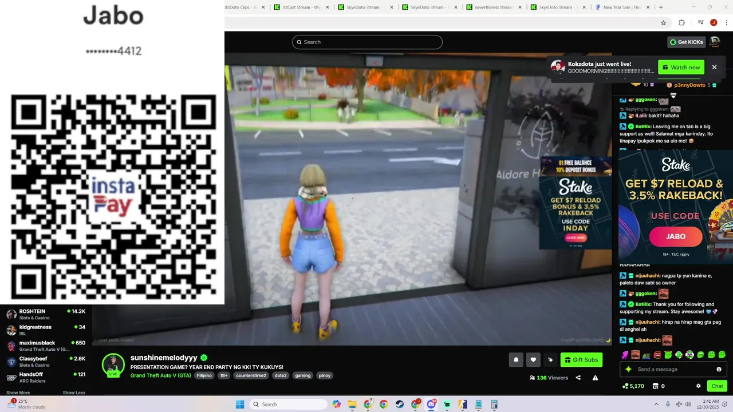Click the Filipino tag

pos(204,375)
